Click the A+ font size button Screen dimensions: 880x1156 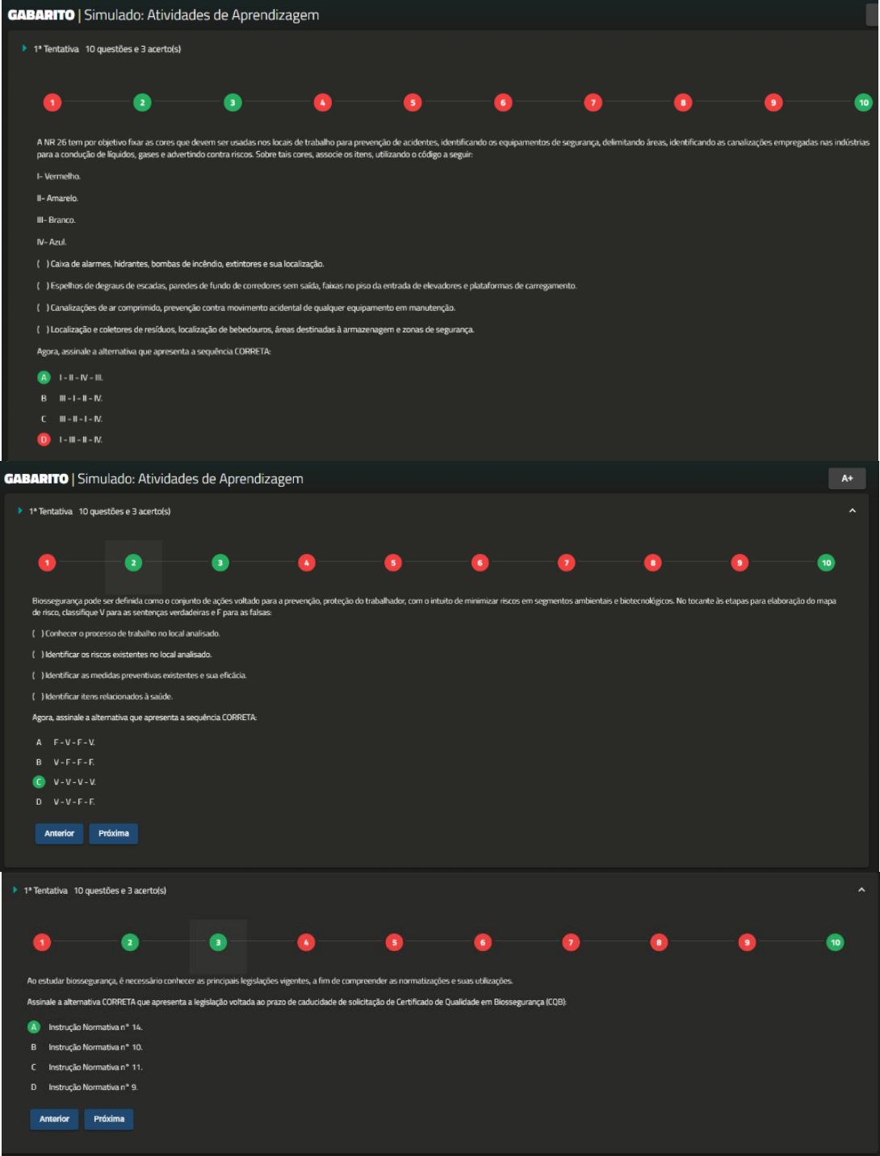(x=847, y=479)
